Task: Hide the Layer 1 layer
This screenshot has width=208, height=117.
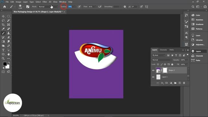Action: [153, 77]
